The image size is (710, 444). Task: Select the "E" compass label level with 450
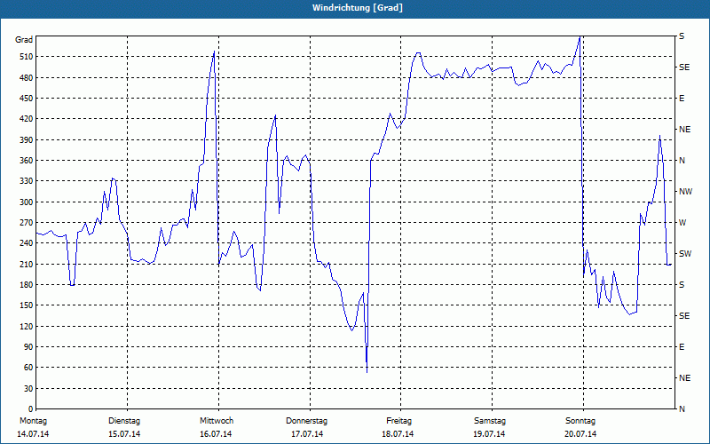pos(682,99)
